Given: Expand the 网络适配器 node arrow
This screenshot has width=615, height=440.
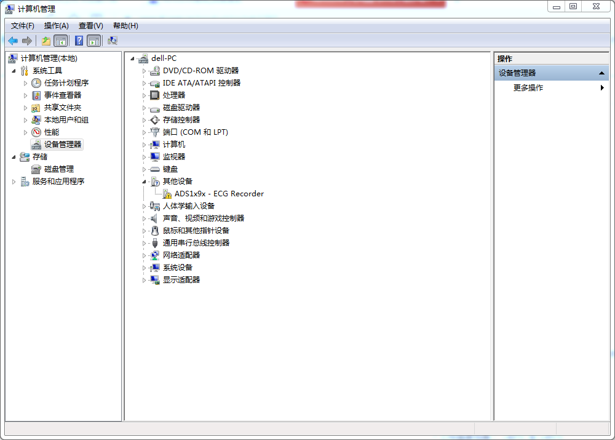Looking at the screenshot, I should [144, 256].
